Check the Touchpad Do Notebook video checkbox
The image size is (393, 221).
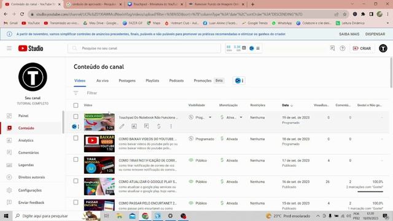[x=76, y=117]
